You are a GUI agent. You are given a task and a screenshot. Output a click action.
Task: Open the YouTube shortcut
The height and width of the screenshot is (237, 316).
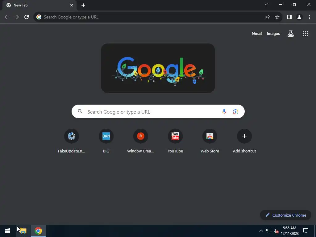pyautogui.click(x=175, y=141)
